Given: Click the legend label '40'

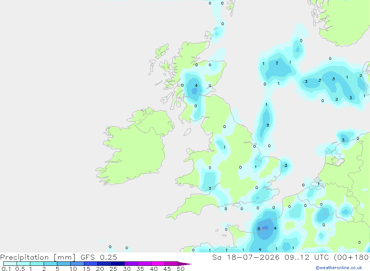Looking at the screenshot, I should 154,269.
